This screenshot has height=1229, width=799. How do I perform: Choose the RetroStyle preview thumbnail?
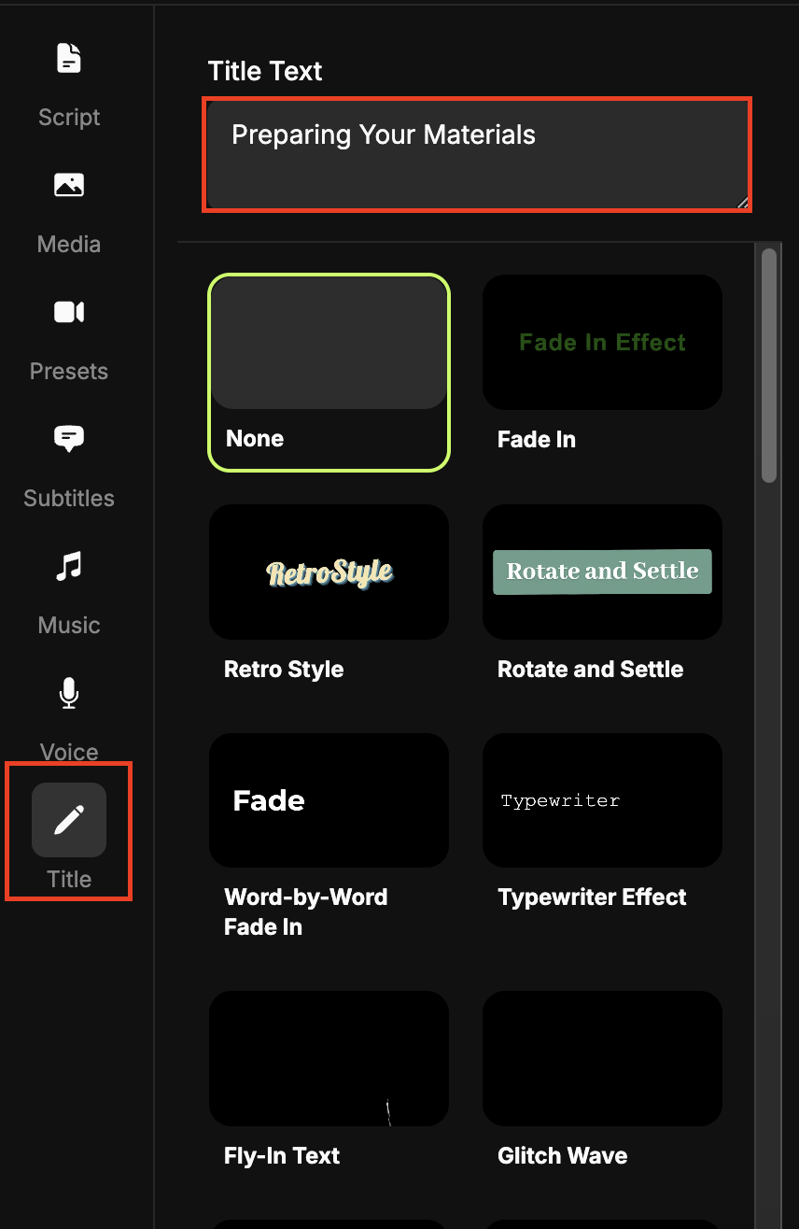click(329, 572)
